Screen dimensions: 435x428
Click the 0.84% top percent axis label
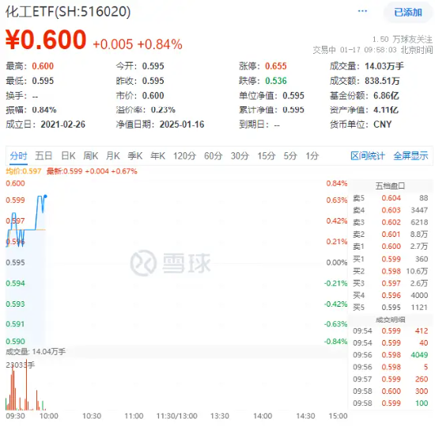pyautogui.click(x=336, y=184)
